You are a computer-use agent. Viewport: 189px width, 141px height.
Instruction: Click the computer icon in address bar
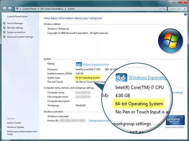(x=17, y=9)
